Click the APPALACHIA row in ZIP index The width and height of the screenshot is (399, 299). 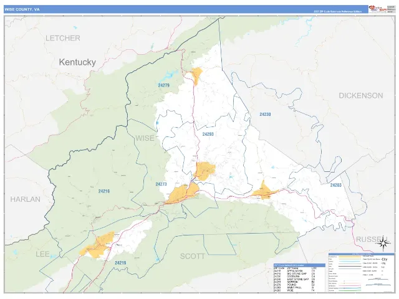293,271
